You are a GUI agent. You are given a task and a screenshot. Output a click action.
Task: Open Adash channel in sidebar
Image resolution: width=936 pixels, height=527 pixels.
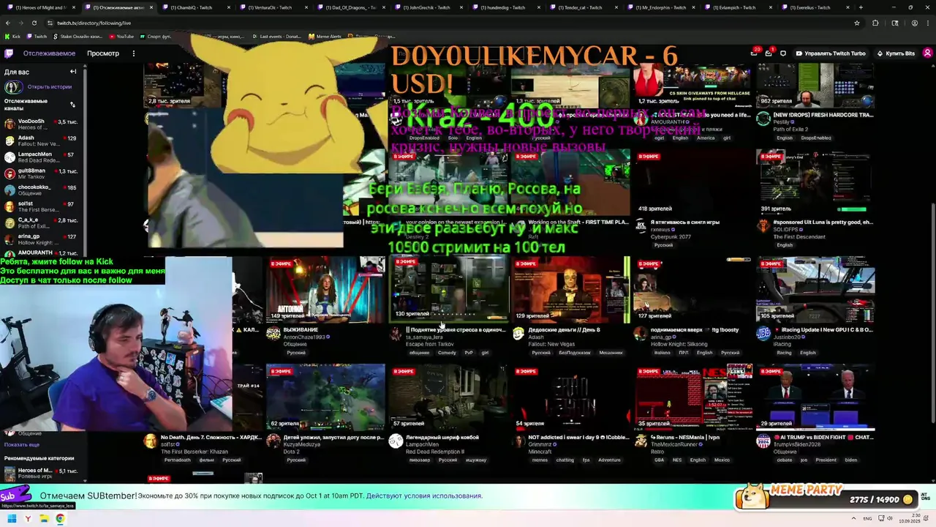(x=41, y=141)
